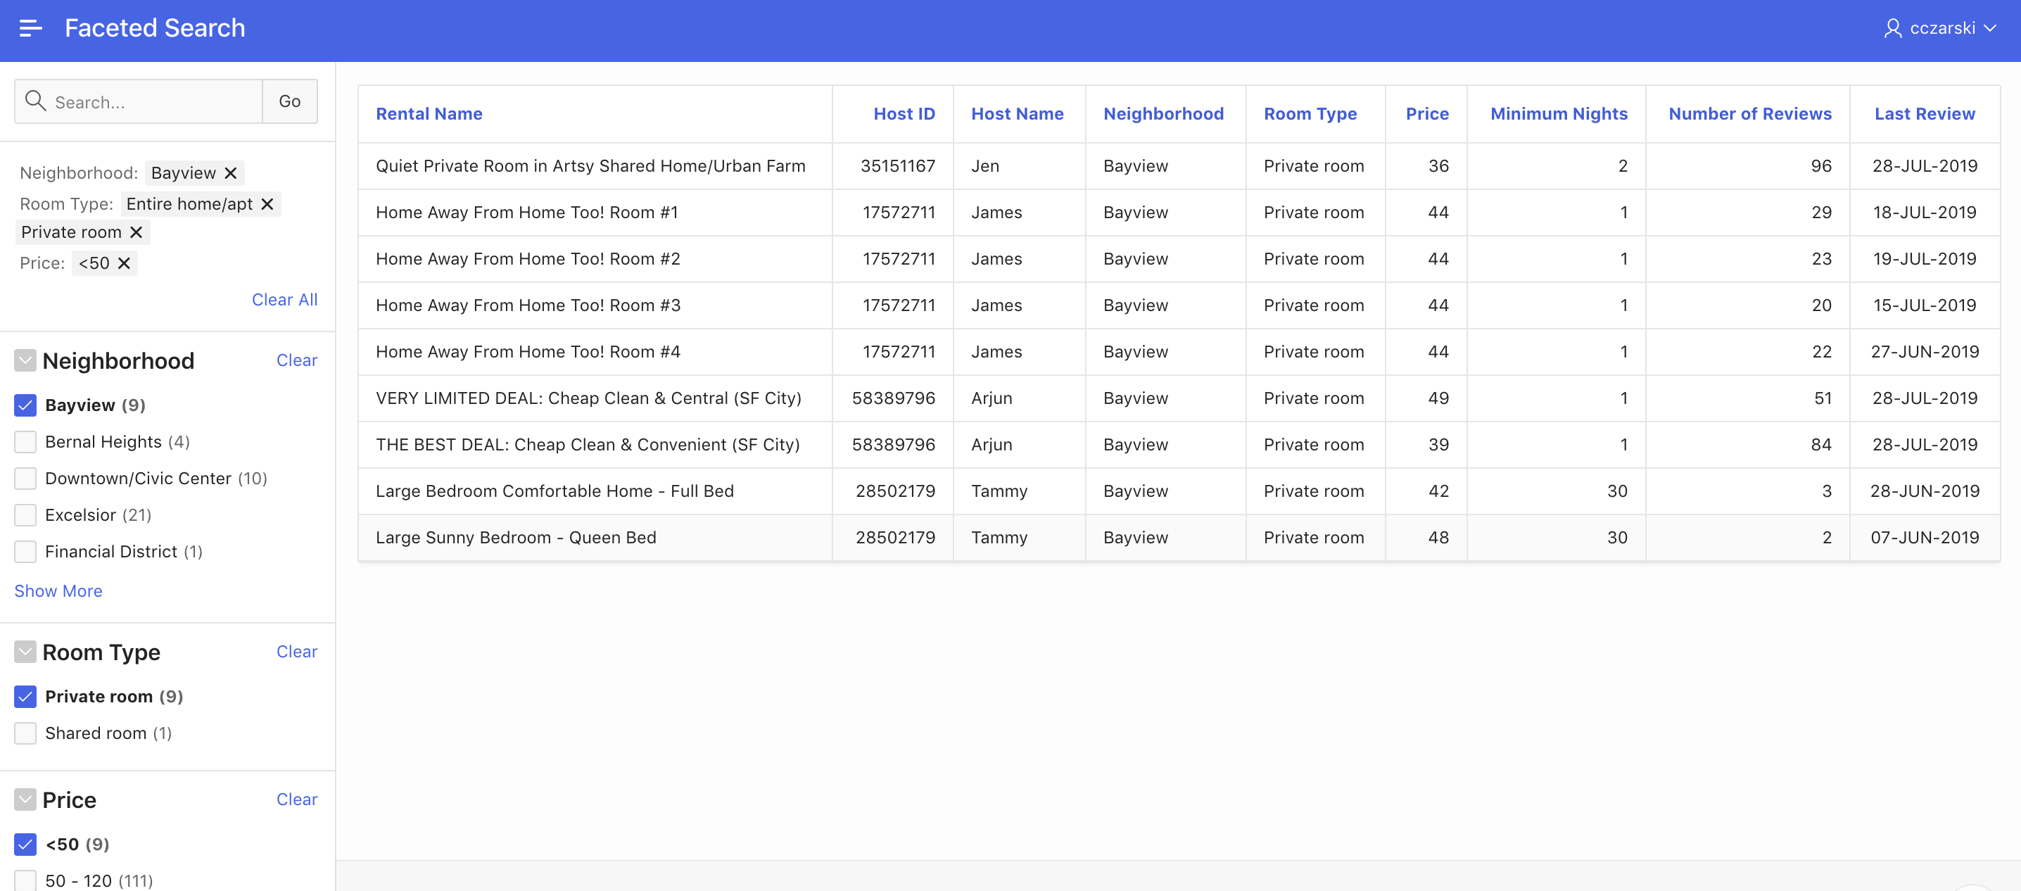Collapse the Neighborhood facet section

tap(25, 360)
